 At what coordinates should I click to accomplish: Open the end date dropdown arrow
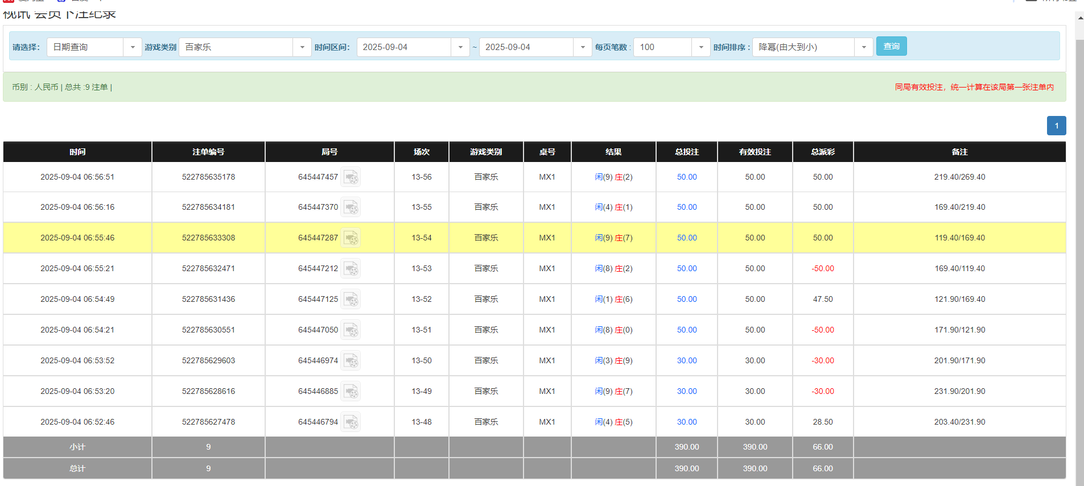[x=582, y=47]
